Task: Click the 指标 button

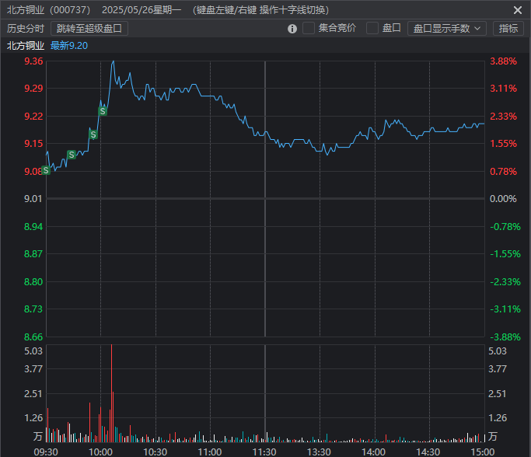Action: (508, 29)
